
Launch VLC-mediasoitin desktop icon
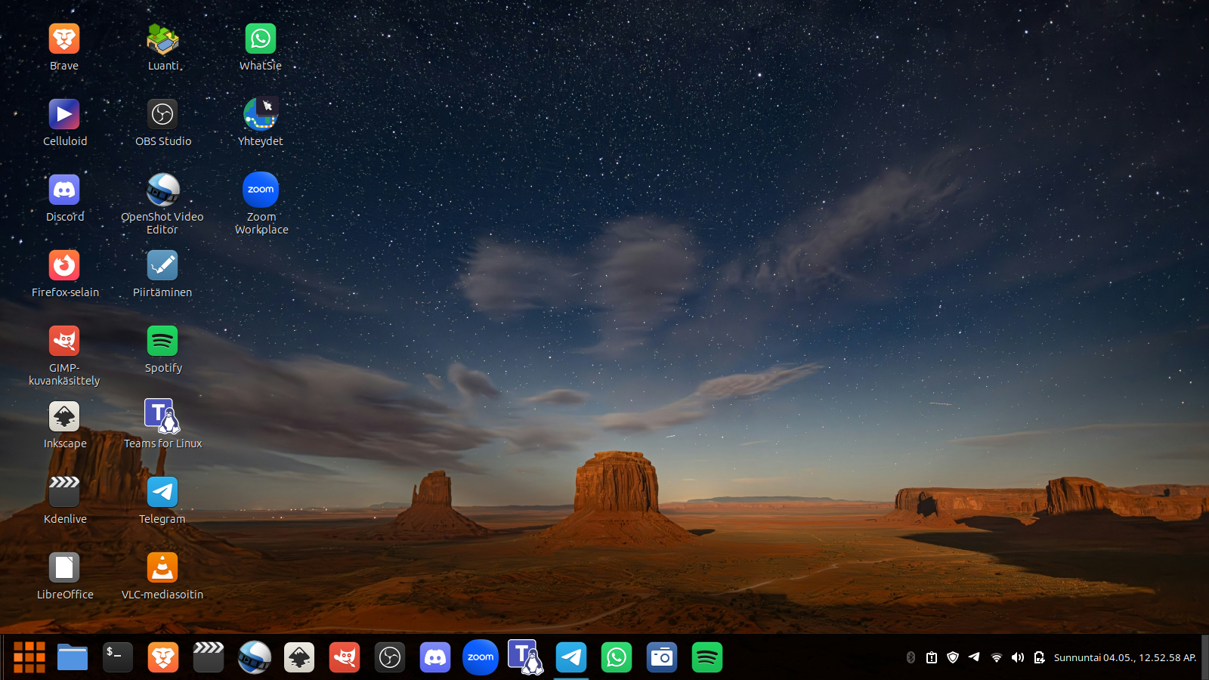tap(162, 568)
